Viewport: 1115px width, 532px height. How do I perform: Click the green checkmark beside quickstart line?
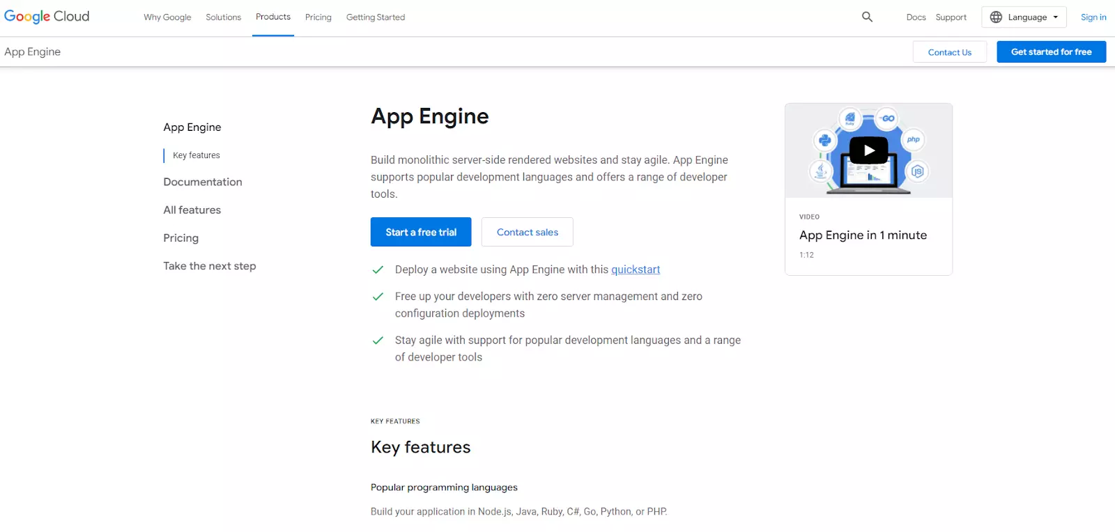pyautogui.click(x=378, y=269)
